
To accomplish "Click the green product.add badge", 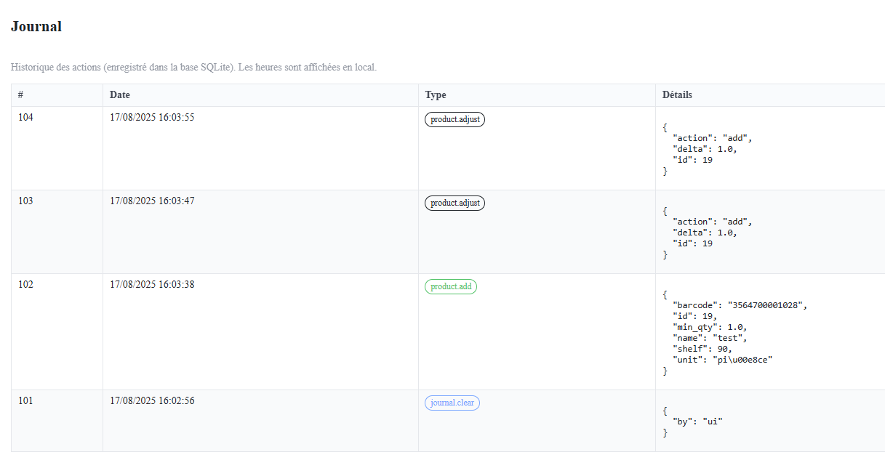I will (451, 287).
